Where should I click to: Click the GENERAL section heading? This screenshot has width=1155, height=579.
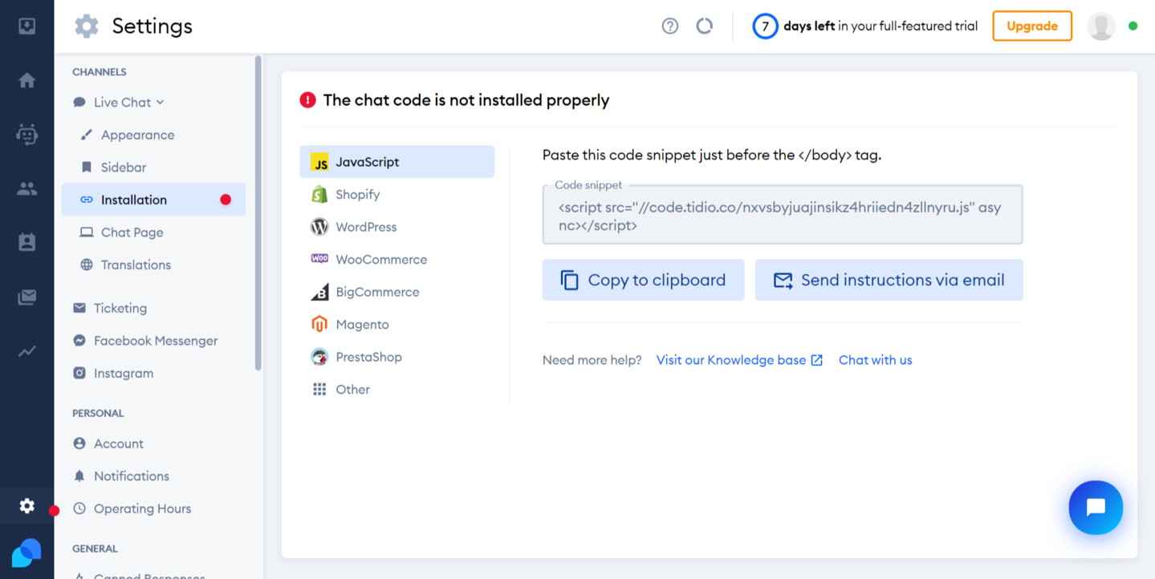(x=95, y=549)
